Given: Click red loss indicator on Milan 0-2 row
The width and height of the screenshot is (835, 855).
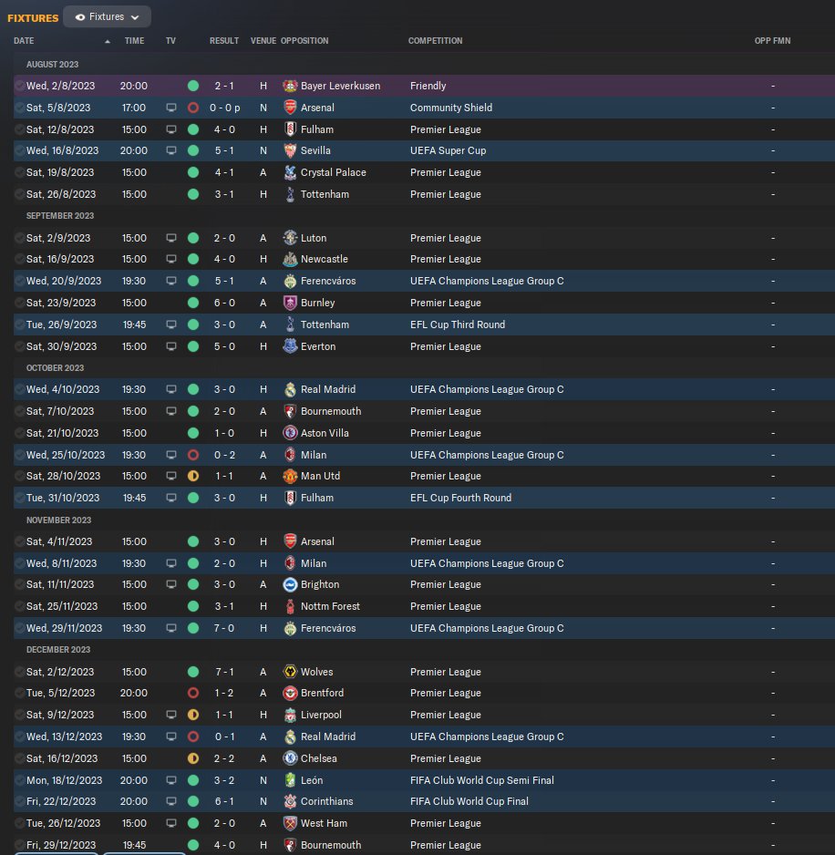Looking at the screenshot, I should tap(193, 455).
